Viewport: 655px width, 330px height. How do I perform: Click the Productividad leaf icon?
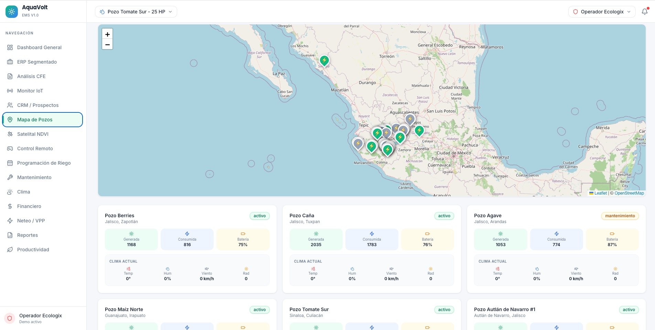point(10,250)
